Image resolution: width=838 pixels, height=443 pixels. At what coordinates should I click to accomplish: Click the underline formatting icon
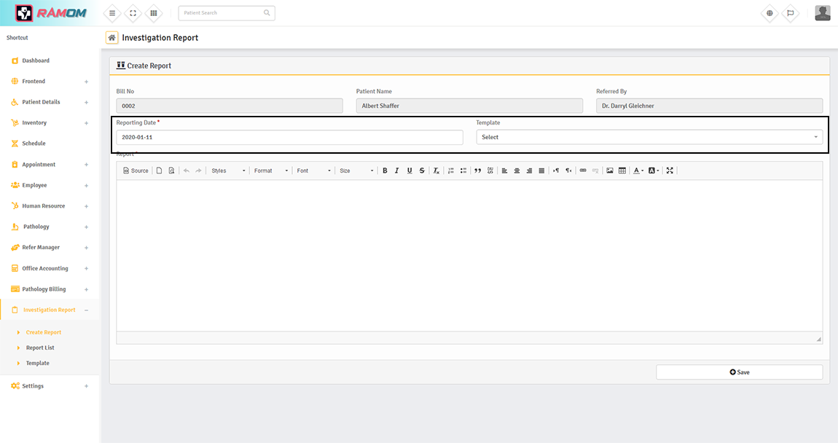coord(410,170)
